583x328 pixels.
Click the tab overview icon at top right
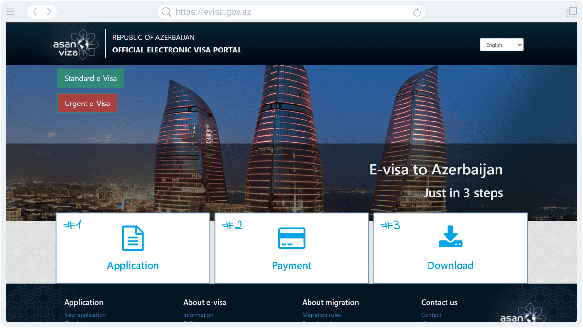pos(571,12)
